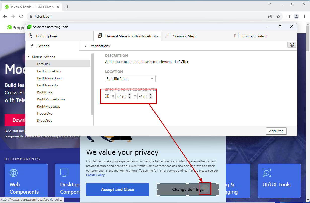310x203 pixels.
Task: Select the Actions sub-tab
Action: point(52,46)
